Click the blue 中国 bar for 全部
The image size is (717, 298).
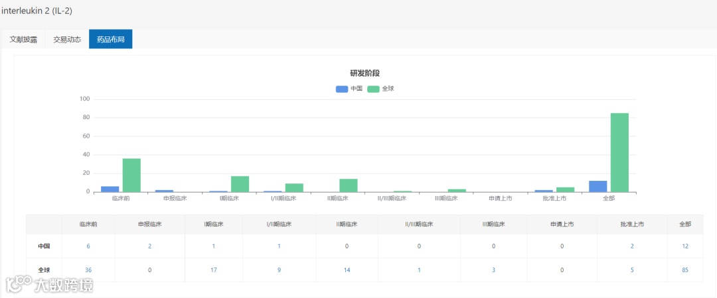click(598, 186)
